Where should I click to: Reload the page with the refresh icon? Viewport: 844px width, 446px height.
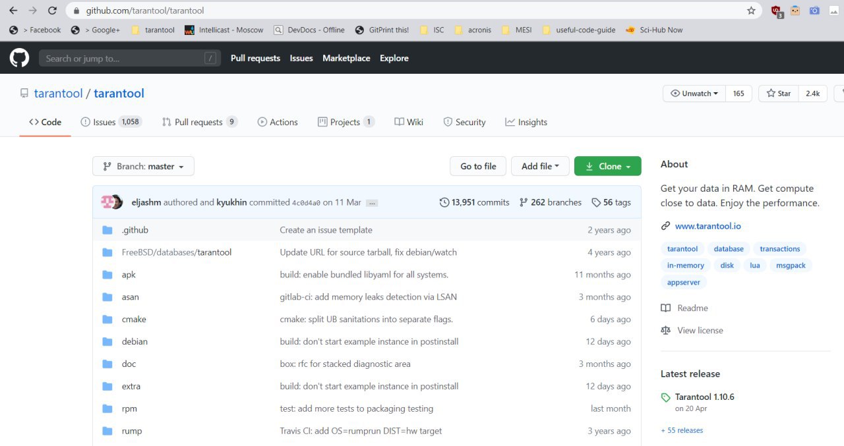click(52, 11)
